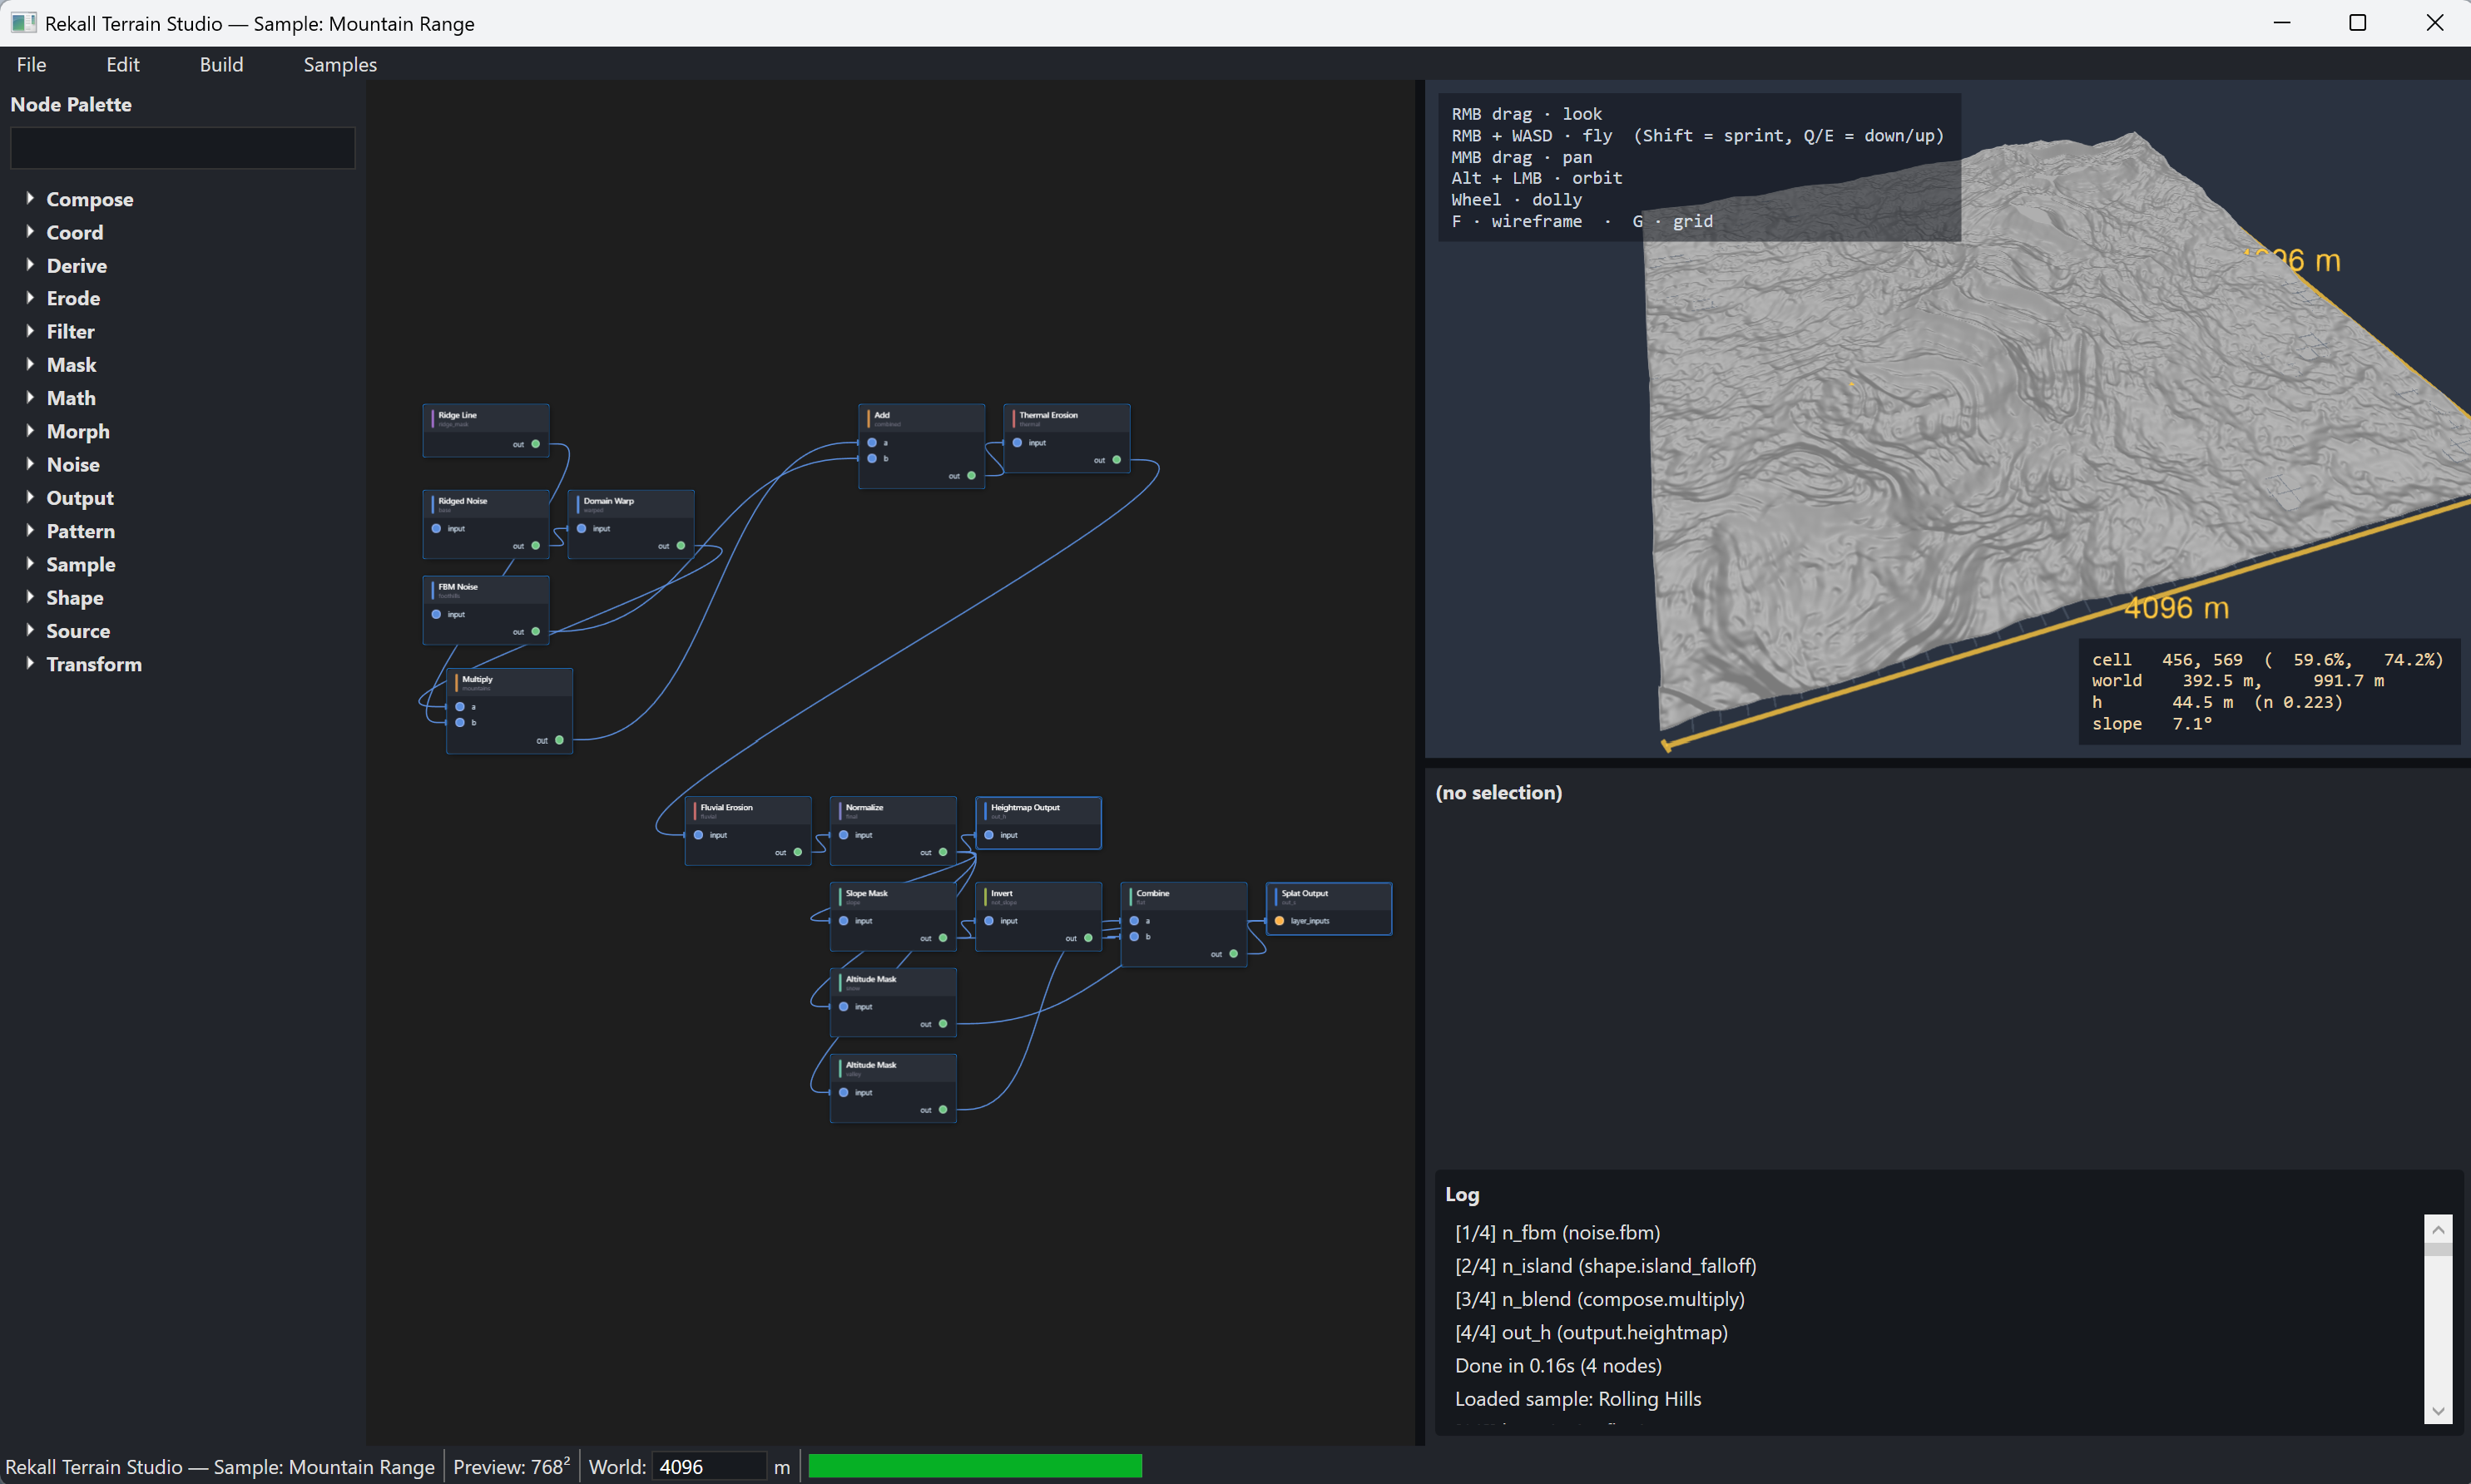
Task: Click the out port of the Add node
Action: coord(971,476)
